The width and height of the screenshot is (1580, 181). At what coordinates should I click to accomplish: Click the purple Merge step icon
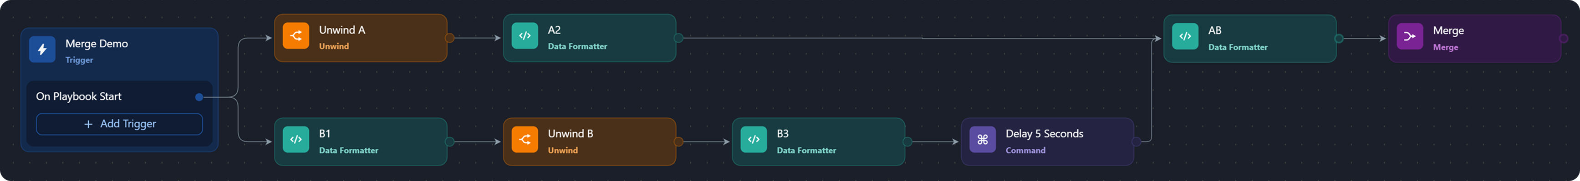pyautogui.click(x=1410, y=37)
